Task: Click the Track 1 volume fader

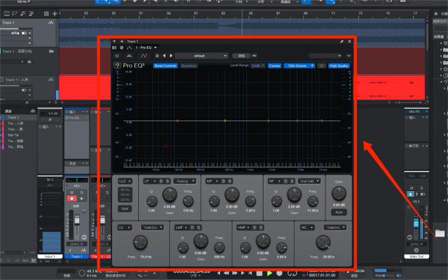Action: [77, 219]
